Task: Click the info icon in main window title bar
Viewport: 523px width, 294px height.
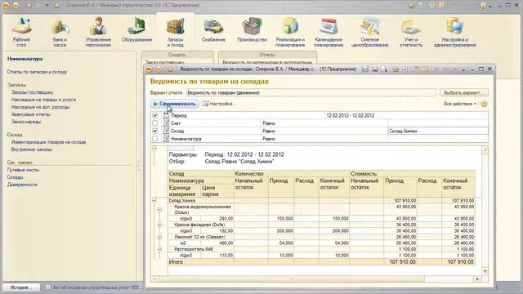Action: point(482,6)
